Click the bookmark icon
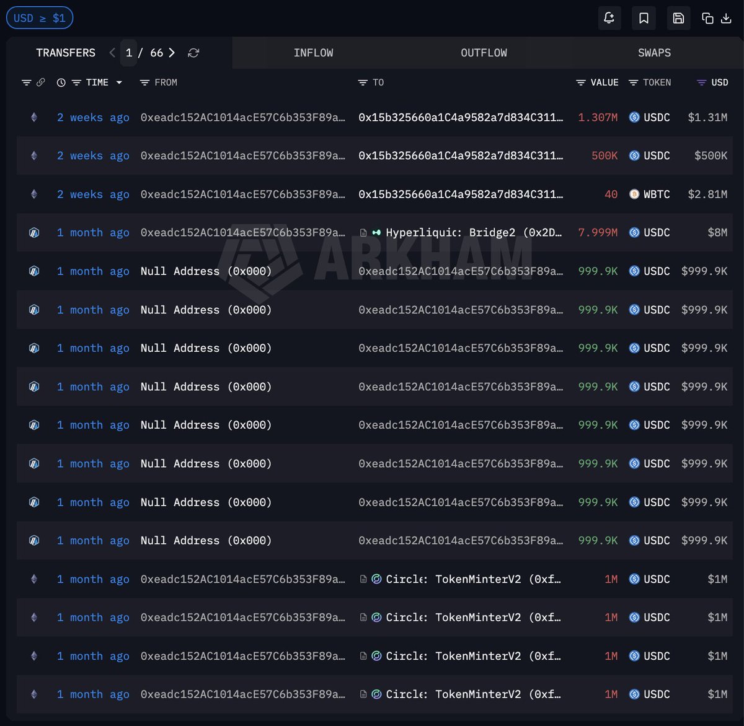The height and width of the screenshot is (726, 744). [x=644, y=18]
